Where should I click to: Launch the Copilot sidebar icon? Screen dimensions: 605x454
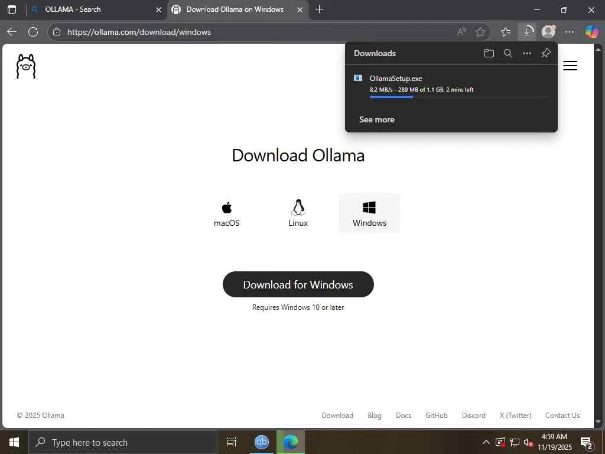[x=591, y=32]
